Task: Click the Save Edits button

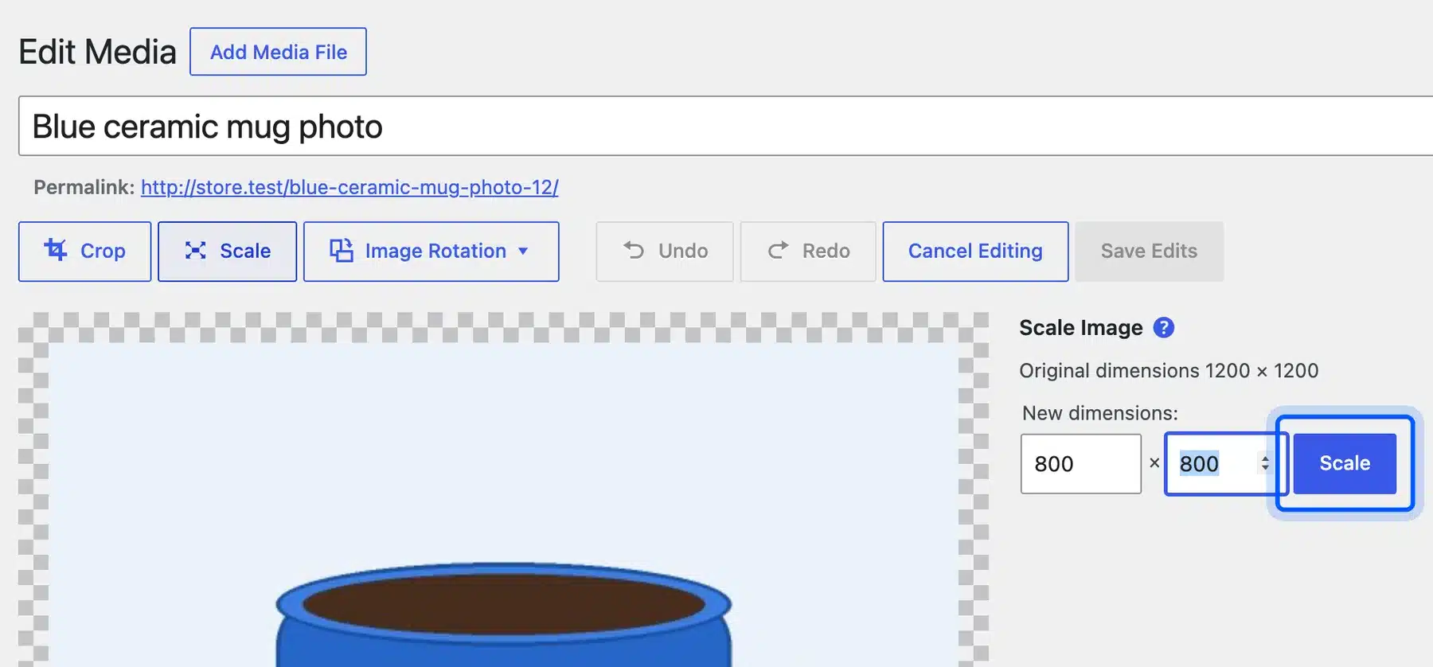Action: point(1149,251)
